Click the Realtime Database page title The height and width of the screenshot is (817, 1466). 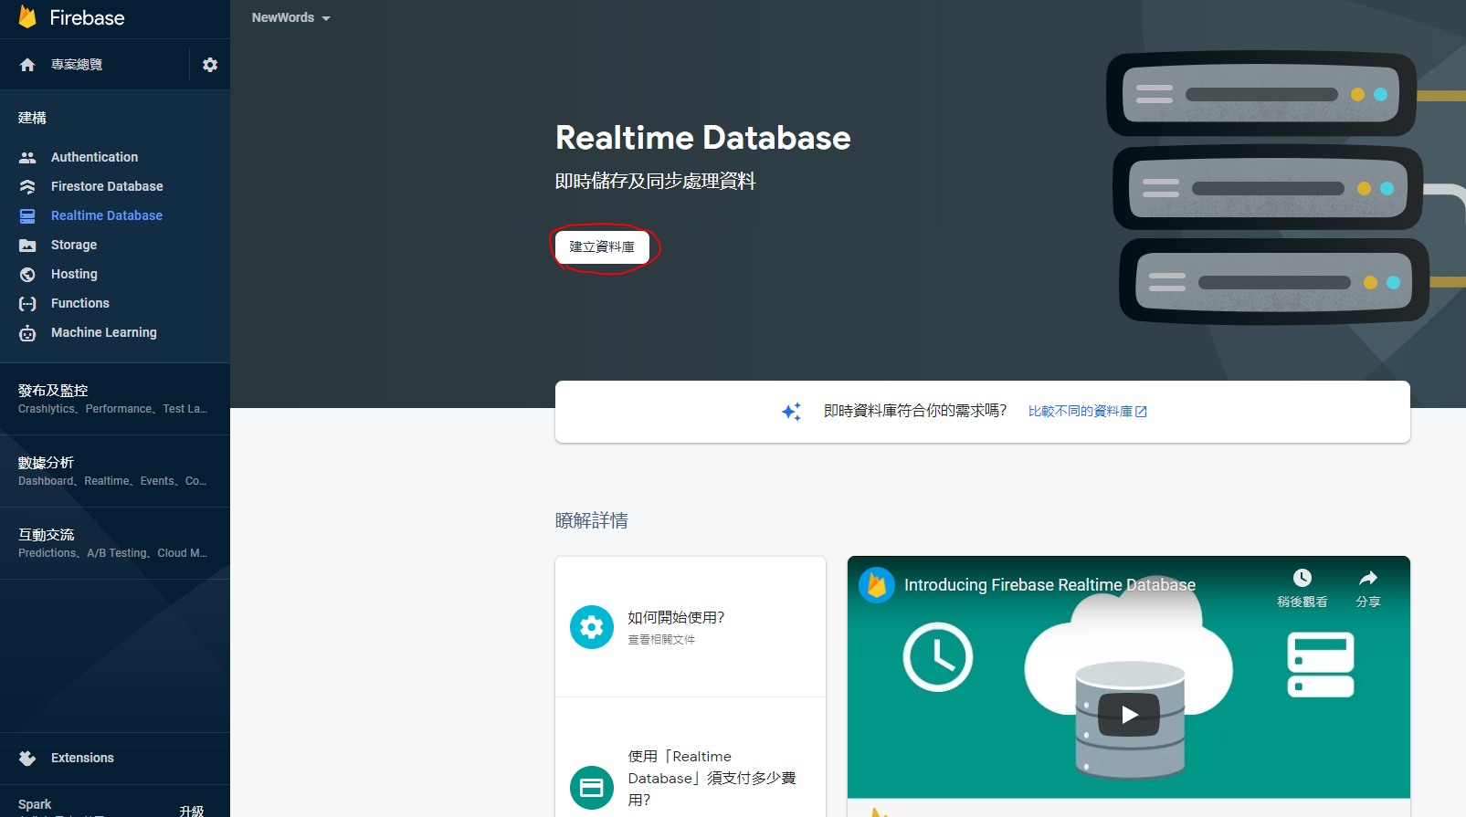click(703, 138)
